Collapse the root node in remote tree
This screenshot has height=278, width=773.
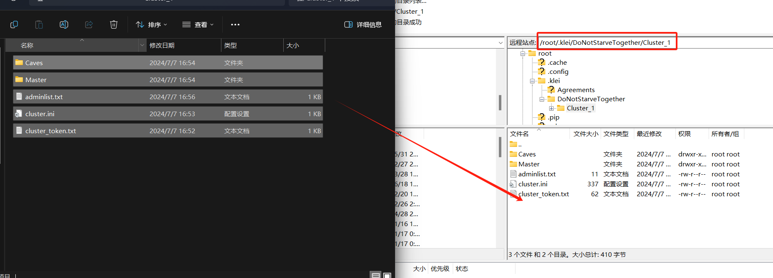[523, 54]
